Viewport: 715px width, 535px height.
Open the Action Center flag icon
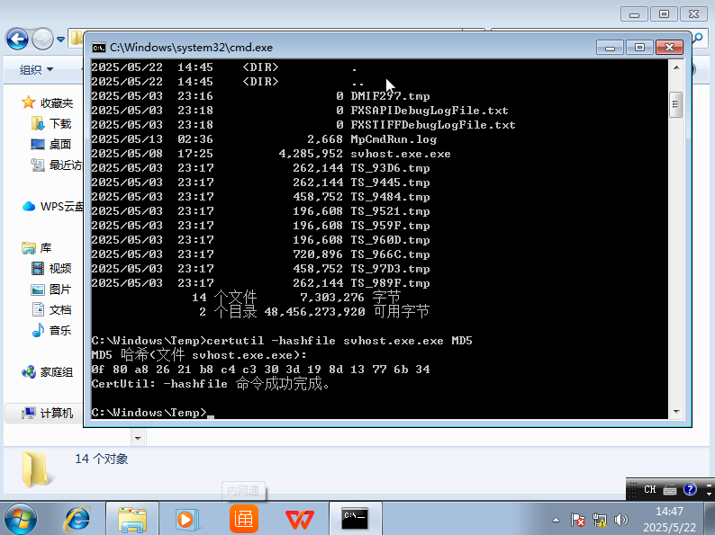(578, 520)
